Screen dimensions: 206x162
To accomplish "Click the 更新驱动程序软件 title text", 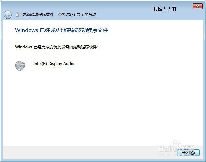I will (38, 14).
